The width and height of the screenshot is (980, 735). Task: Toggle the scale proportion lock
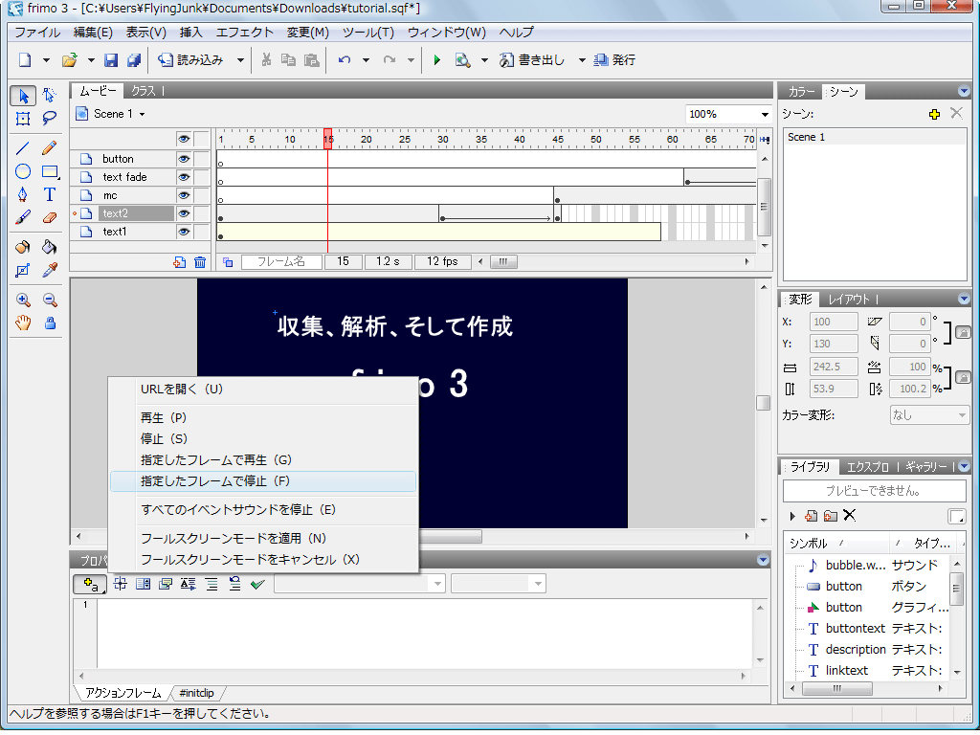[x=963, y=377]
